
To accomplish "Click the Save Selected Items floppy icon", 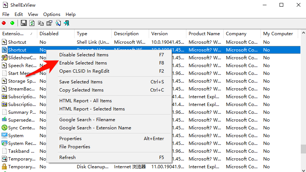I will pos(23,23).
